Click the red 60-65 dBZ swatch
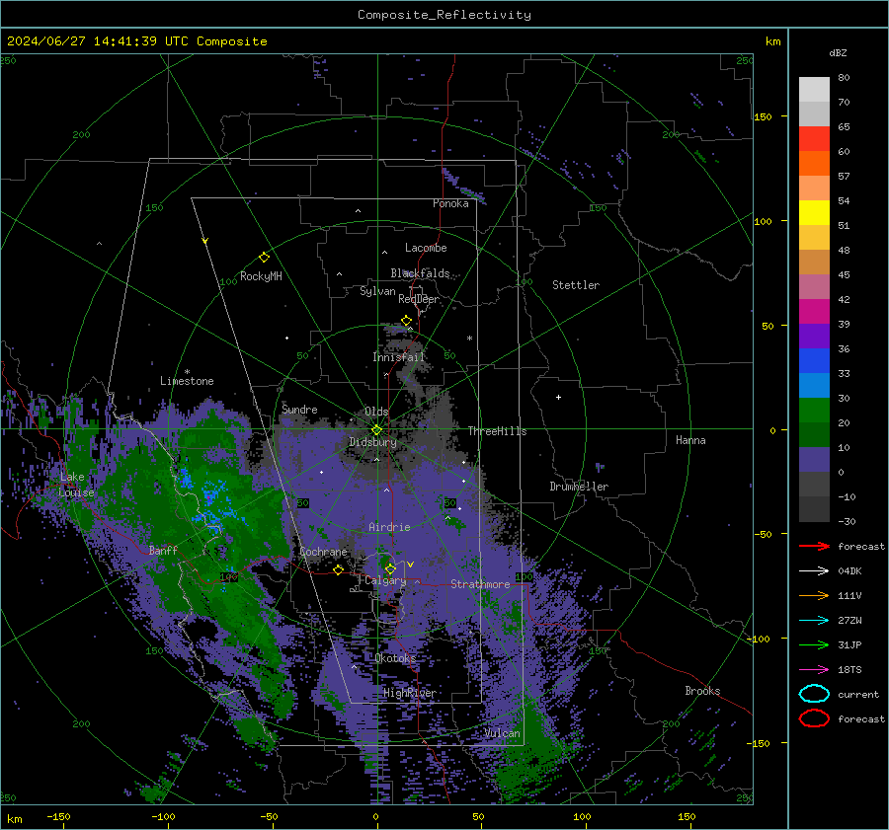The width and height of the screenshot is (889, 830). 814,139
